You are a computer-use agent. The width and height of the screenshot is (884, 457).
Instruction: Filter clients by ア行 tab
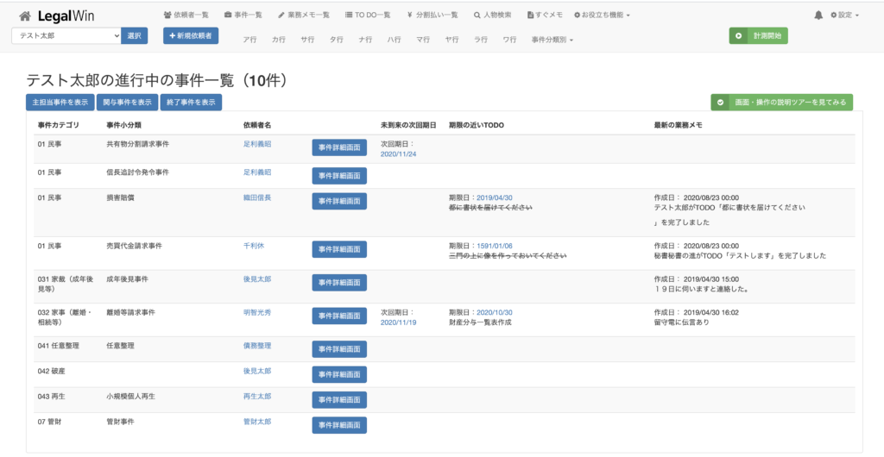point(250,40)
